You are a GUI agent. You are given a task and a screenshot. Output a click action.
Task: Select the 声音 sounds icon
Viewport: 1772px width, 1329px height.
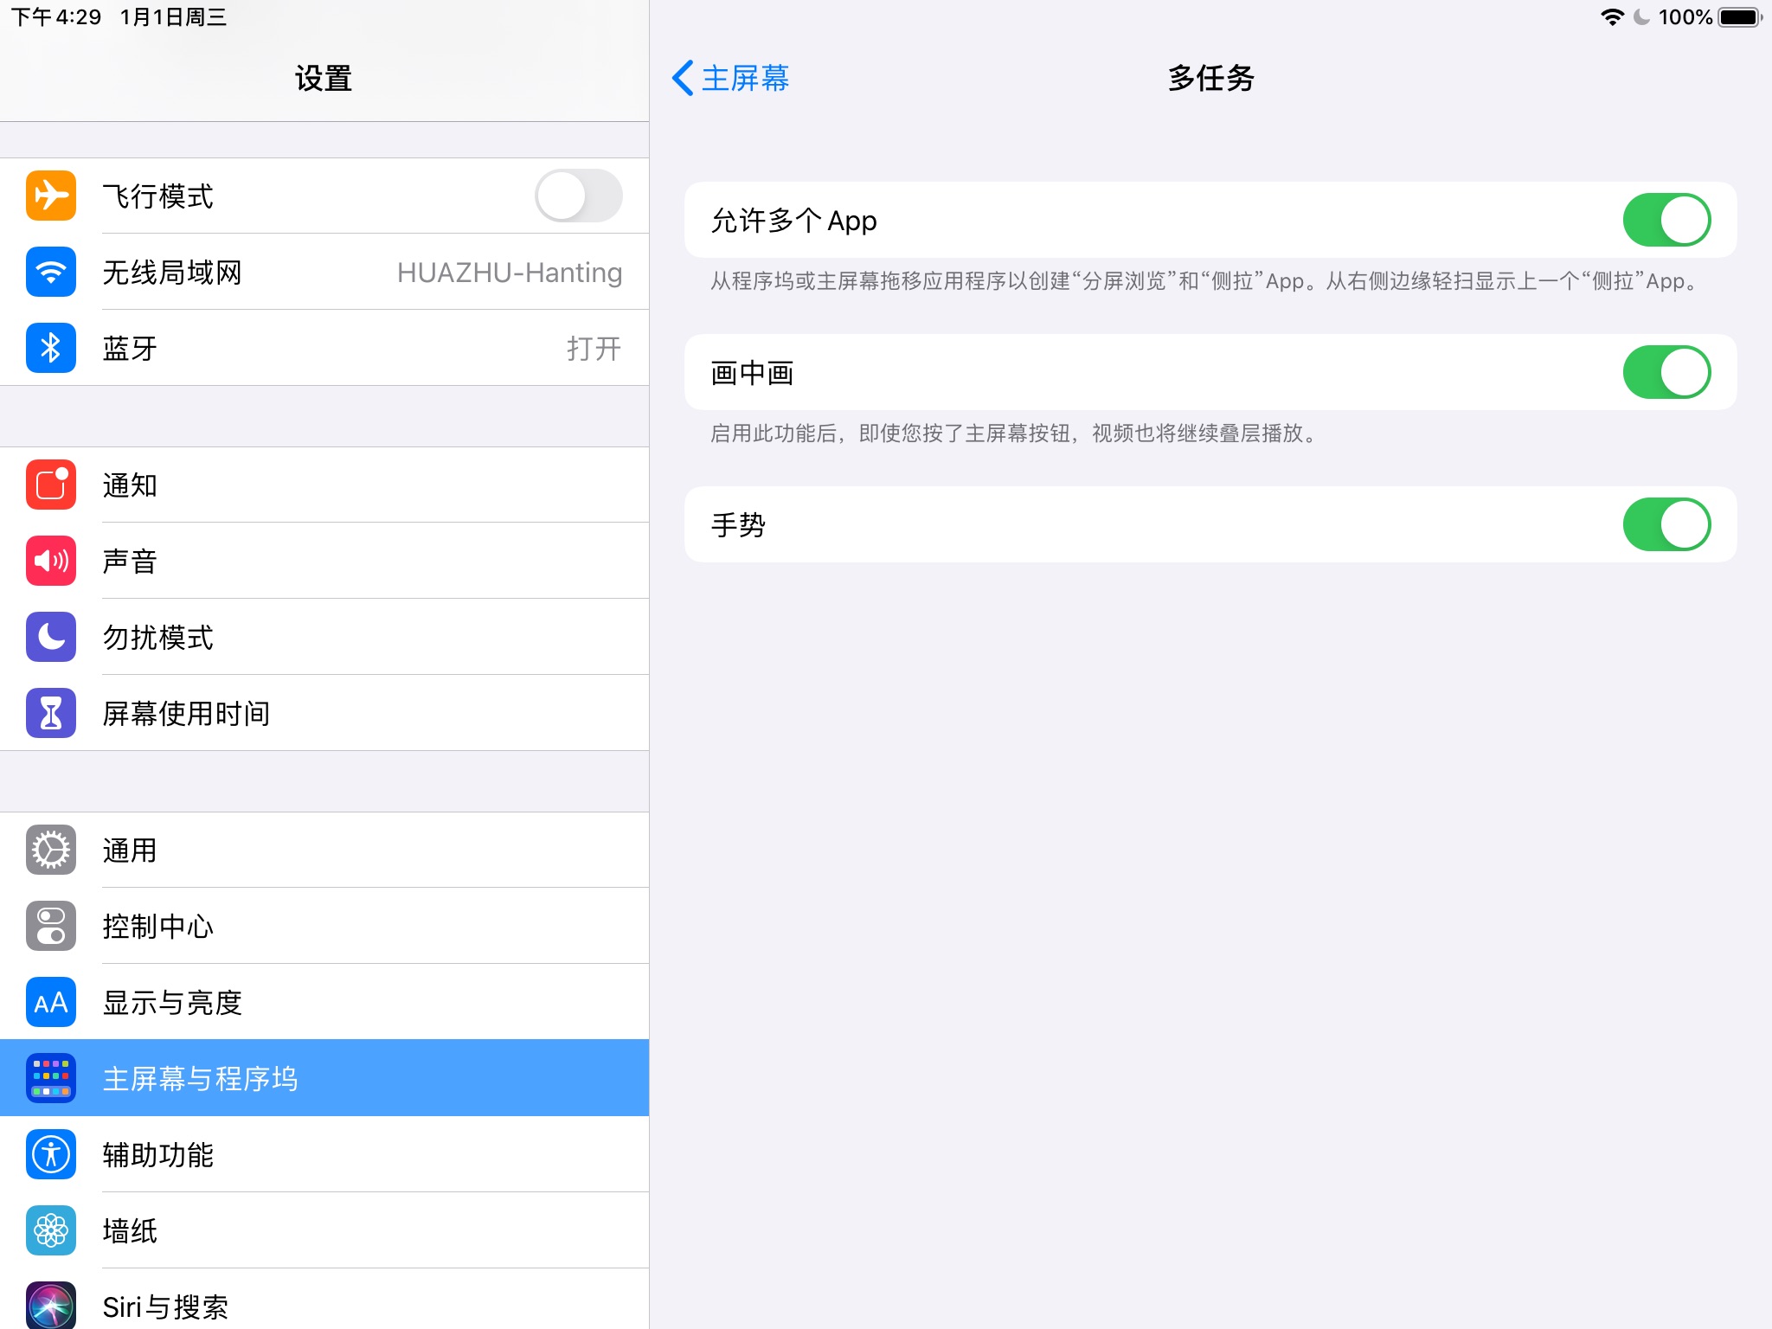[x=50, y=561]
